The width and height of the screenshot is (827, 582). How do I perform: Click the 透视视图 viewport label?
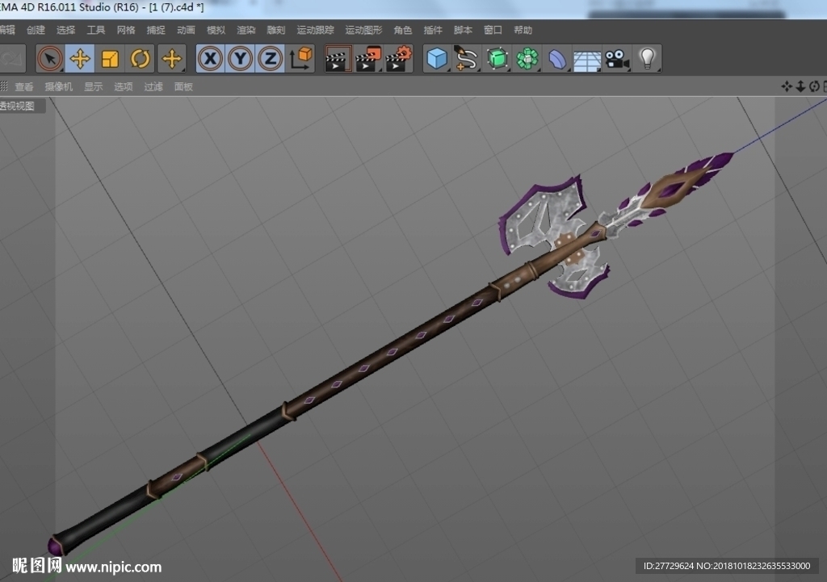pos(18,106)
